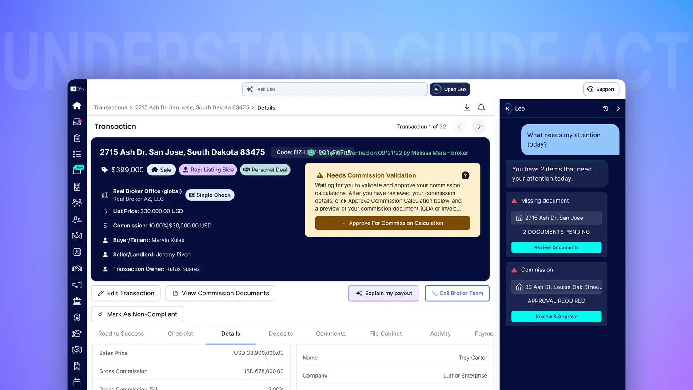Copy the transaction code icon
The height and width of the screenshot is (390, 693).
pyautogui.click(x=349, y=152)
